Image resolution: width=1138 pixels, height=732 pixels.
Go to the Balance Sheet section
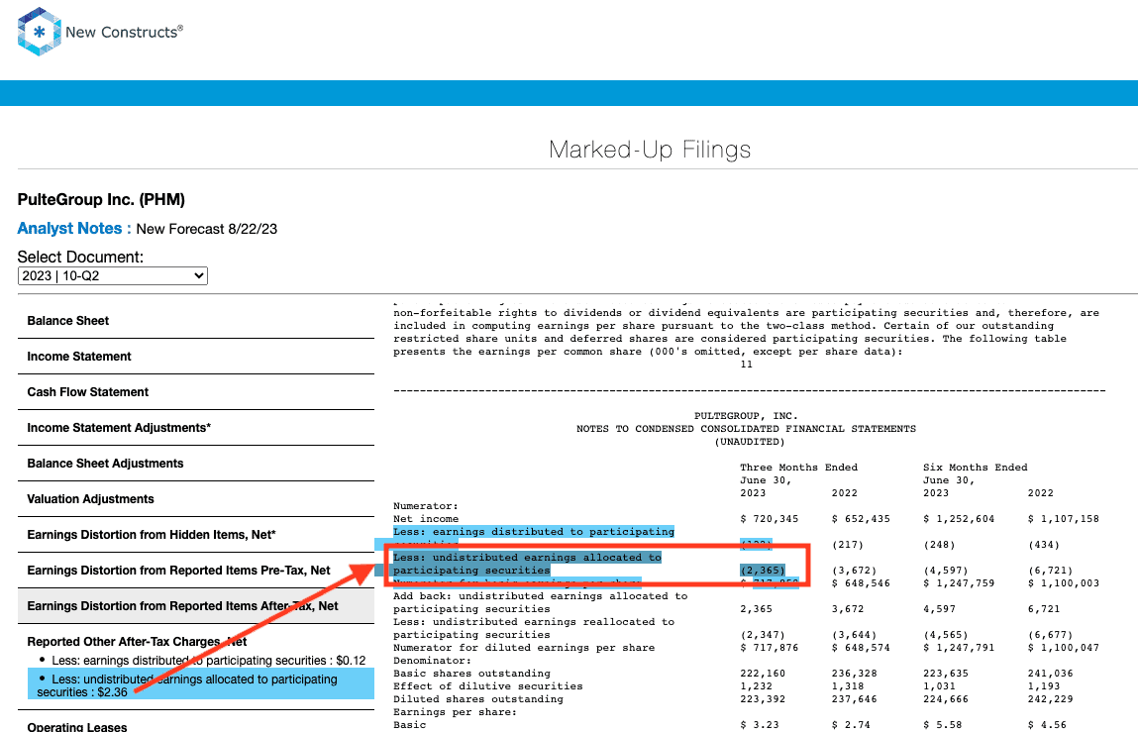(196, 321)
